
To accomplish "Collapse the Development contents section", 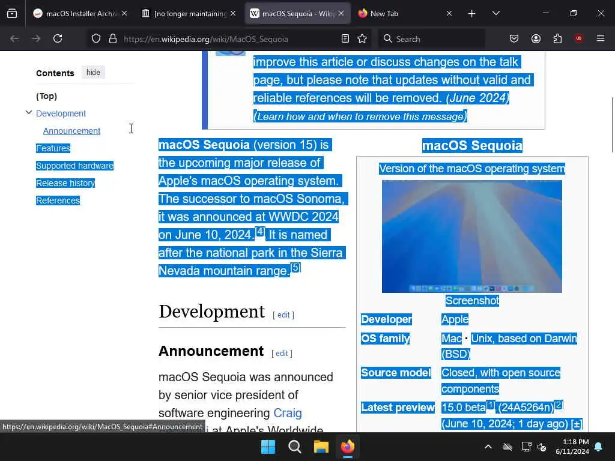I will coord(29,112).
